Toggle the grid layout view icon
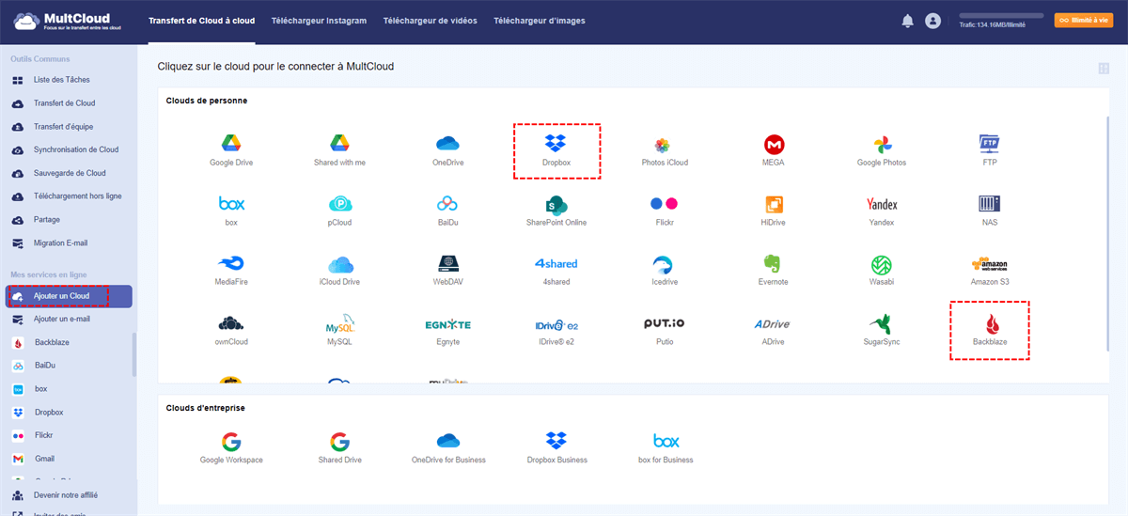Screen dimensions: 1128x516 [1104, 68]
